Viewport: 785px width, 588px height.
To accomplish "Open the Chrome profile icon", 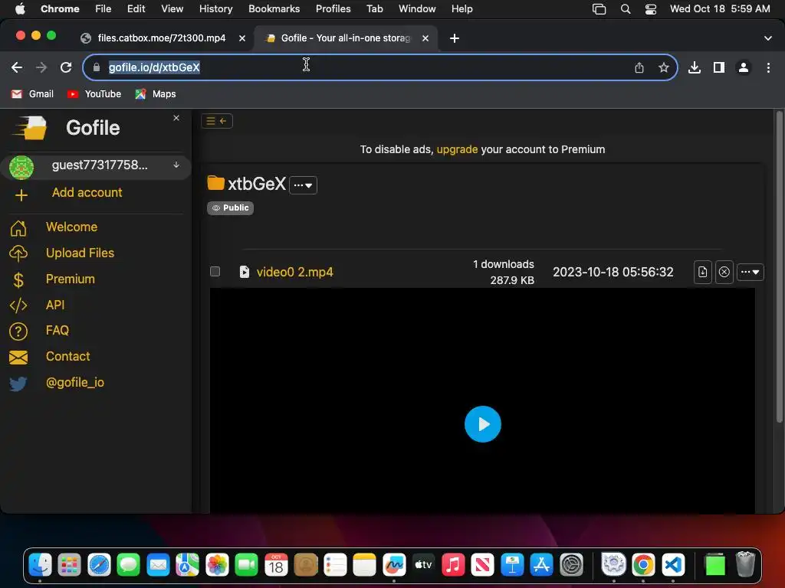I will pyautogui.click(x=744, y=67).
